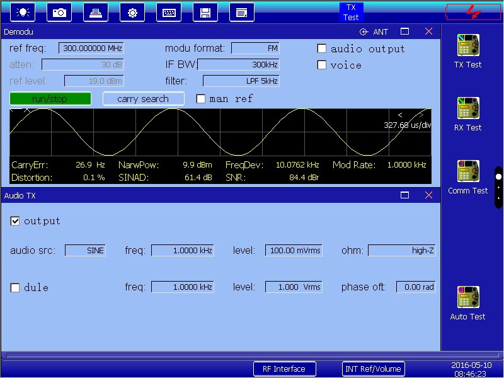Click the Distortion 0.1 % reading
The height and width of the screenshot is (378, 504).
point(58,178)
